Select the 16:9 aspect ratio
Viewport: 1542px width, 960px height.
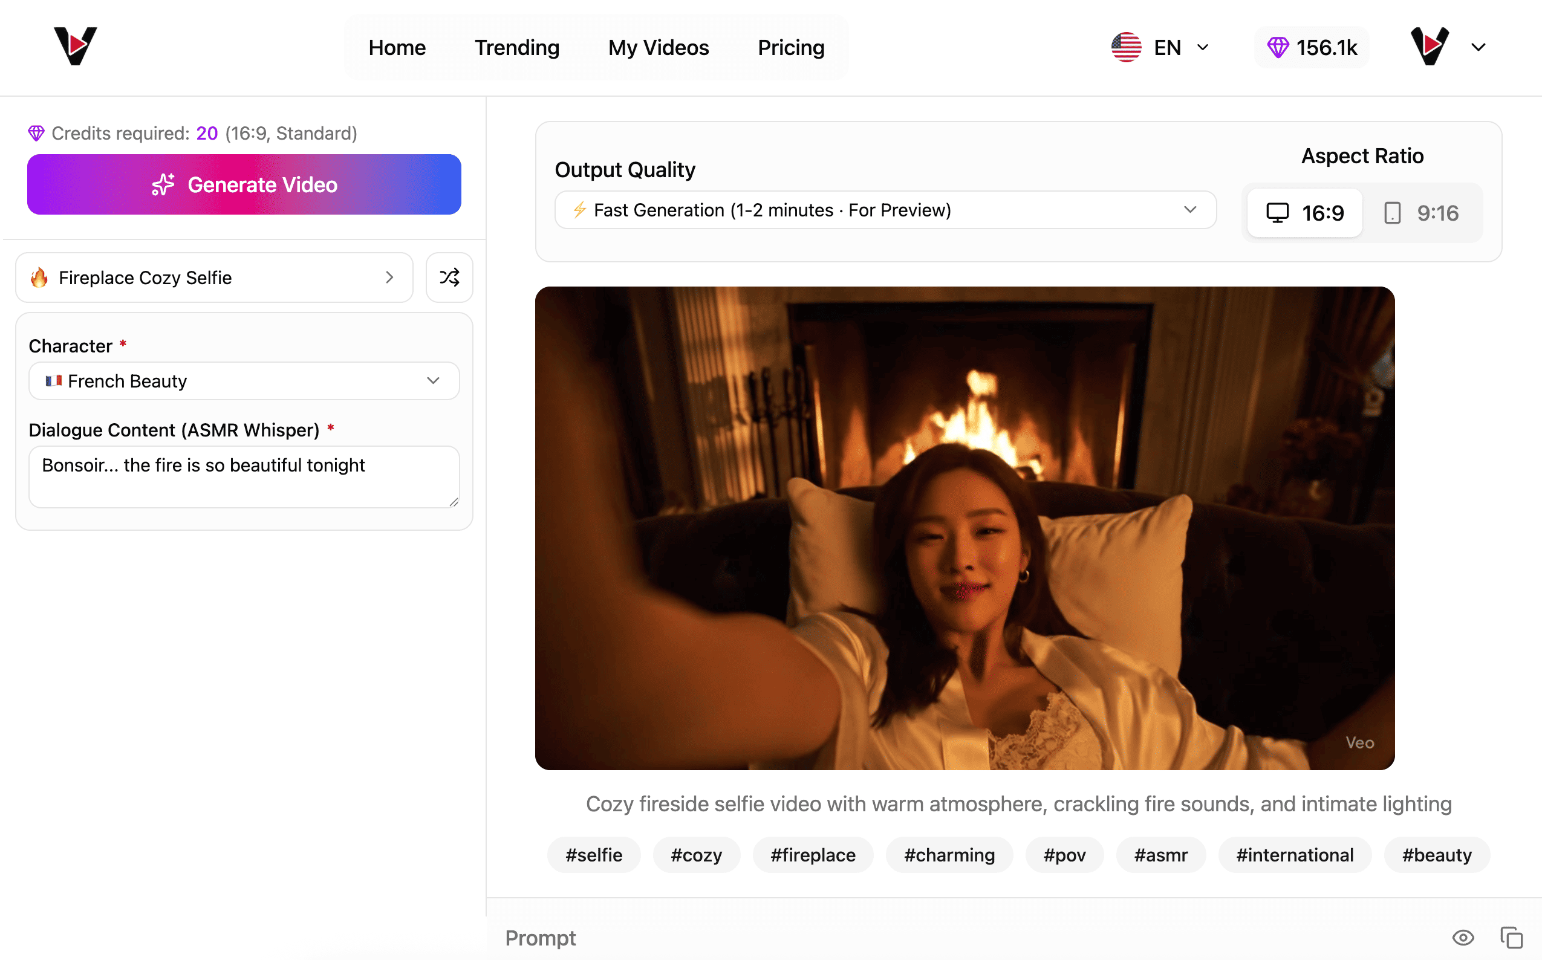1304,213
